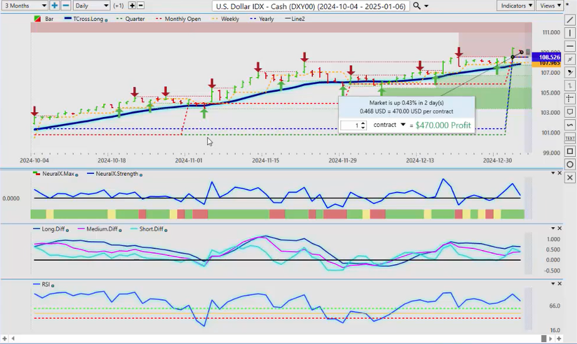Click the blue plus zoom-in button

coord(54,6)
